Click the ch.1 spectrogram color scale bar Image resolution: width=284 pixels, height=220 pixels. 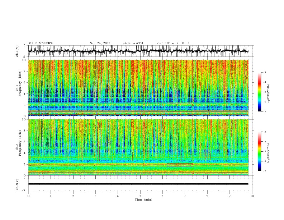[259, 92]
